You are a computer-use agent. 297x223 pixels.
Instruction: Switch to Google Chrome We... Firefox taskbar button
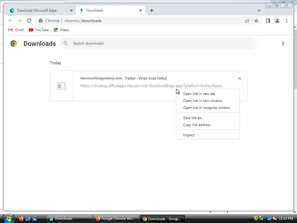point(116,219)
